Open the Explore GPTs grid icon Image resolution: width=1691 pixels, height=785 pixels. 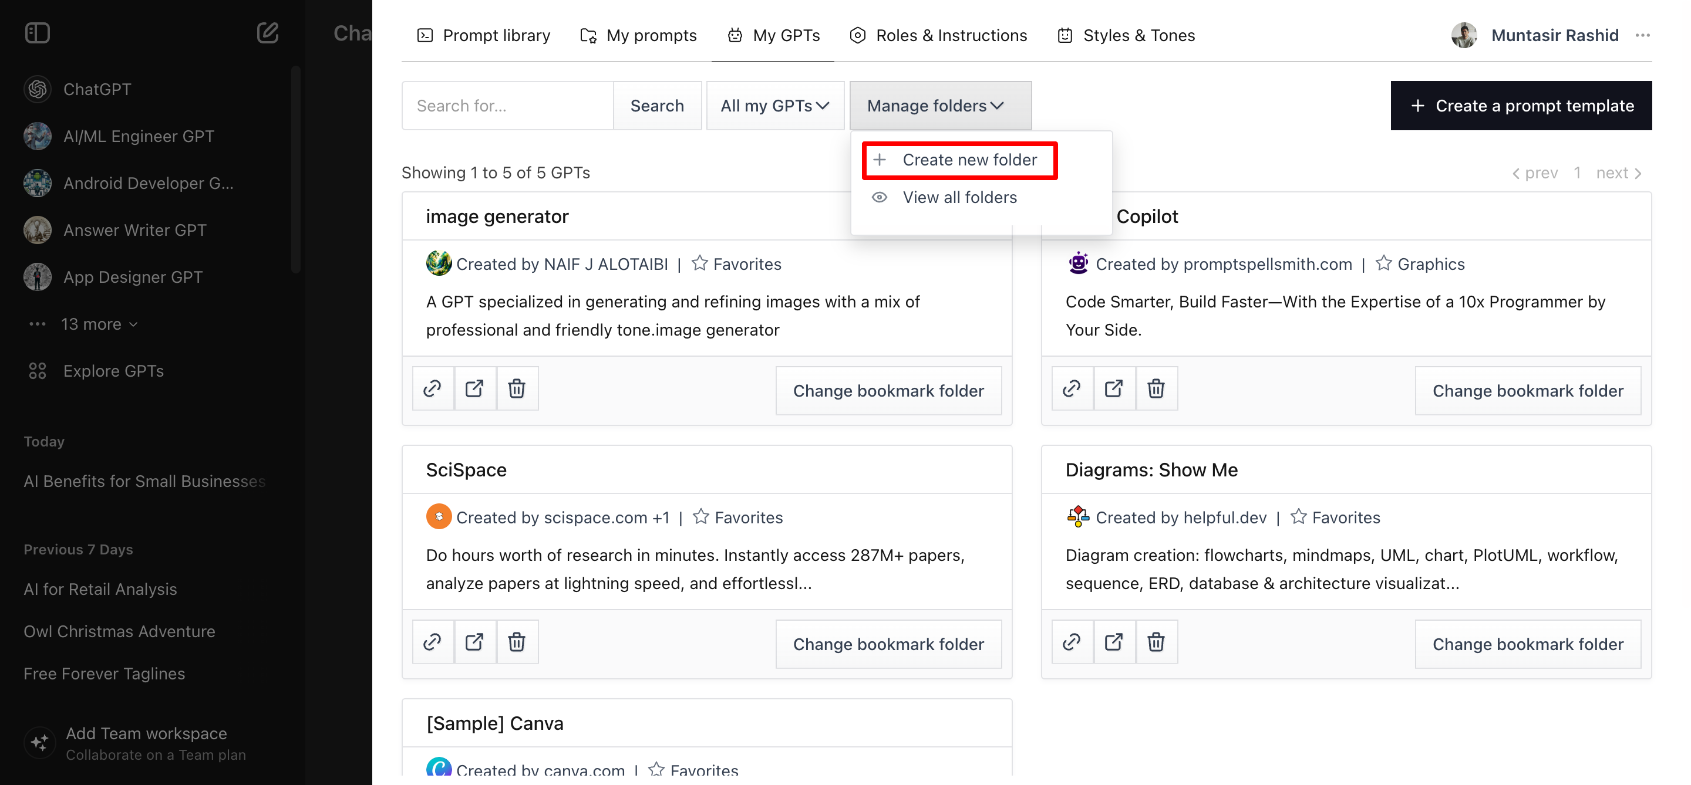38,371
